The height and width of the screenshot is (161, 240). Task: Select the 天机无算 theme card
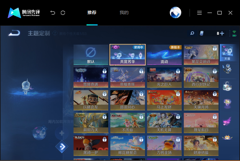(164, 123)
